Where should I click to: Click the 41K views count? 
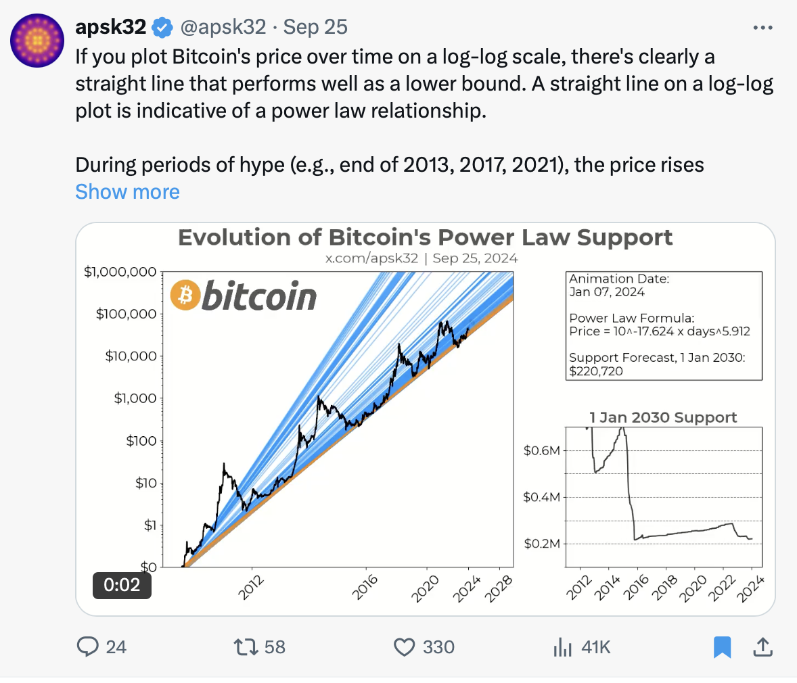(595, 647)
